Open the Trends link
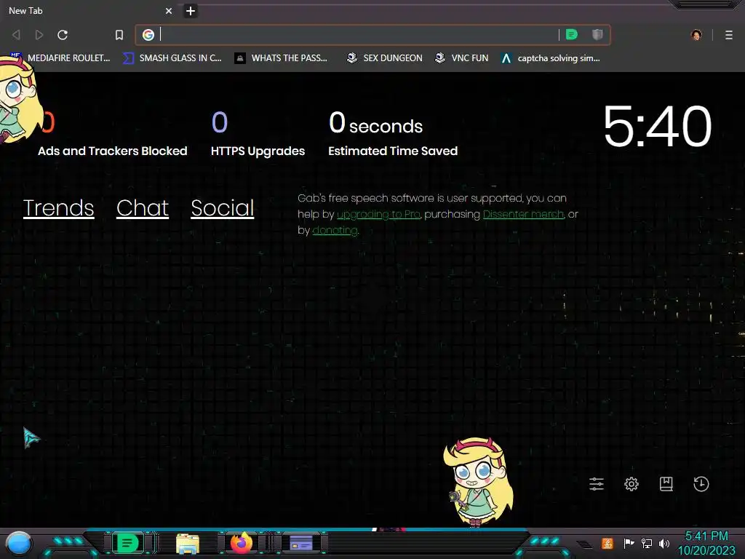The height and width of the screenshot is (559, 745). pyautogui.click(x=58, y=208)
